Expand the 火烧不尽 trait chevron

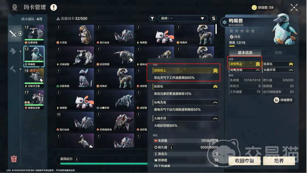[215, 118]
